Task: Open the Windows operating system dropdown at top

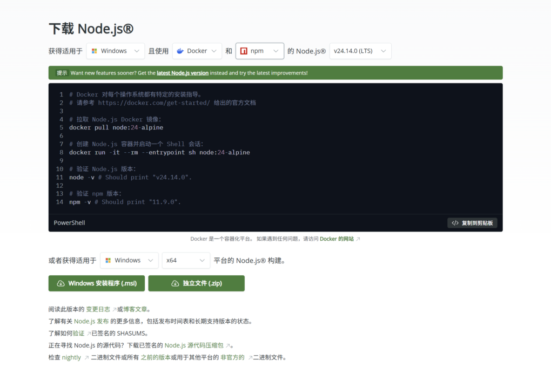Action: click(x=116, y=51)
